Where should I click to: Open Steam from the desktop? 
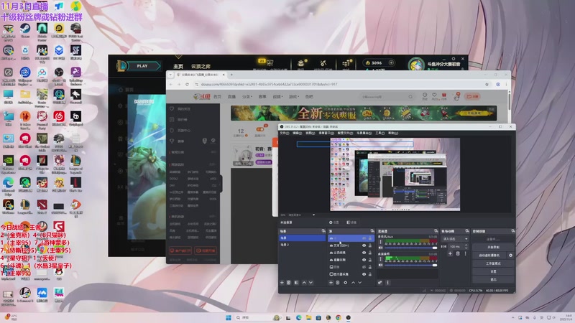(25, 29)
